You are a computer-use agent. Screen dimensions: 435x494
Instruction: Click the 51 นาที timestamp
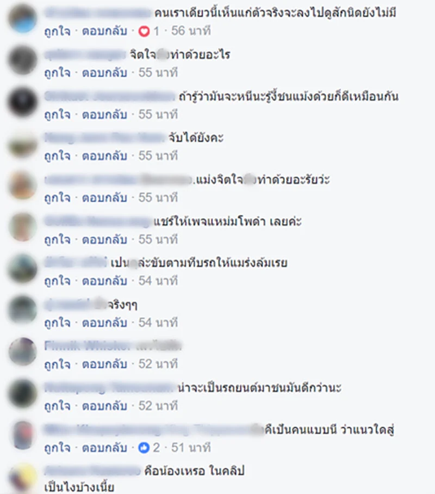(191, 448)
